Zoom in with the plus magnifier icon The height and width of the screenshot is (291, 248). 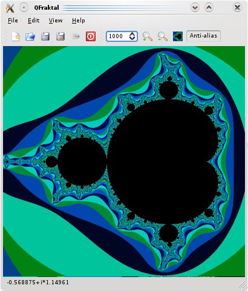pos(148,36)
